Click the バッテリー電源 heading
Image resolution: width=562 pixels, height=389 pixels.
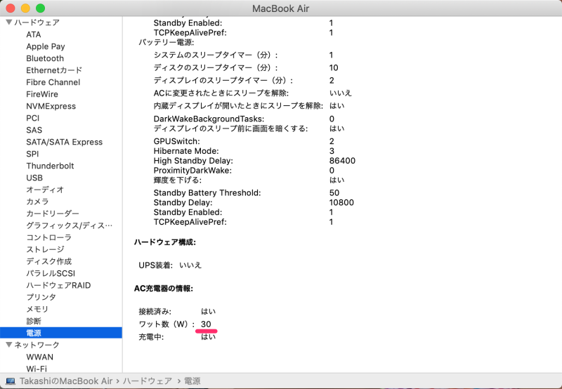tap(166, 42)
